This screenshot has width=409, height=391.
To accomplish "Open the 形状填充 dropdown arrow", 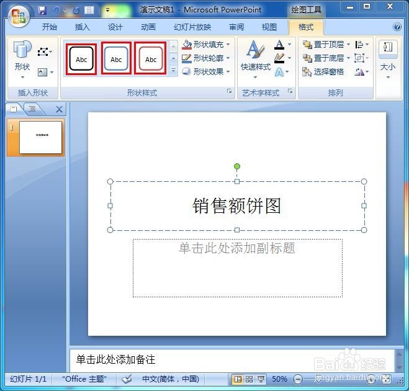I will click(228, 44).
